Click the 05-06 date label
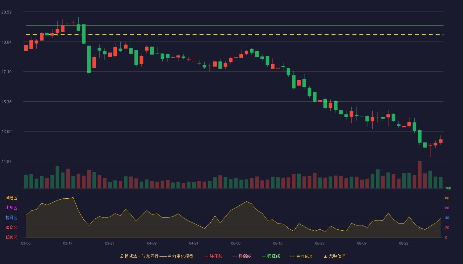 (236, 243)
